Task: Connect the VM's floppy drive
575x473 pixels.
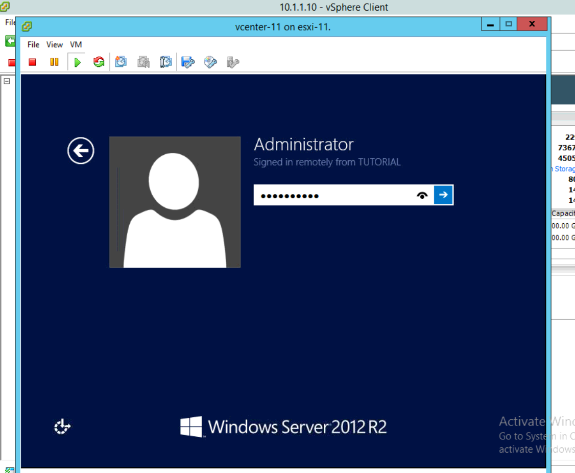Action: (x=188, y=62)
